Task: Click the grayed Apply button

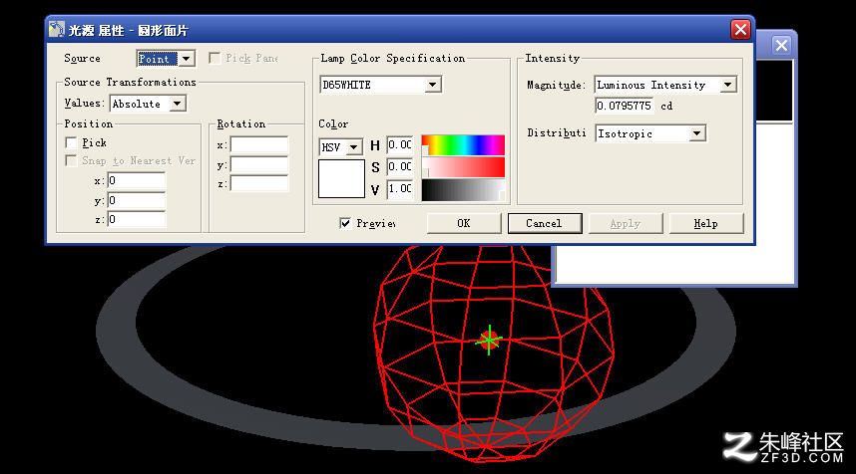Action: point(626,223)
